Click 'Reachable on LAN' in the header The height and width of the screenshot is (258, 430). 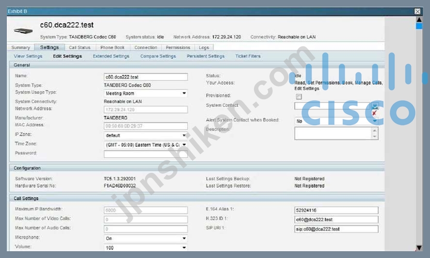pyautogui.click(x=297, y=37)
